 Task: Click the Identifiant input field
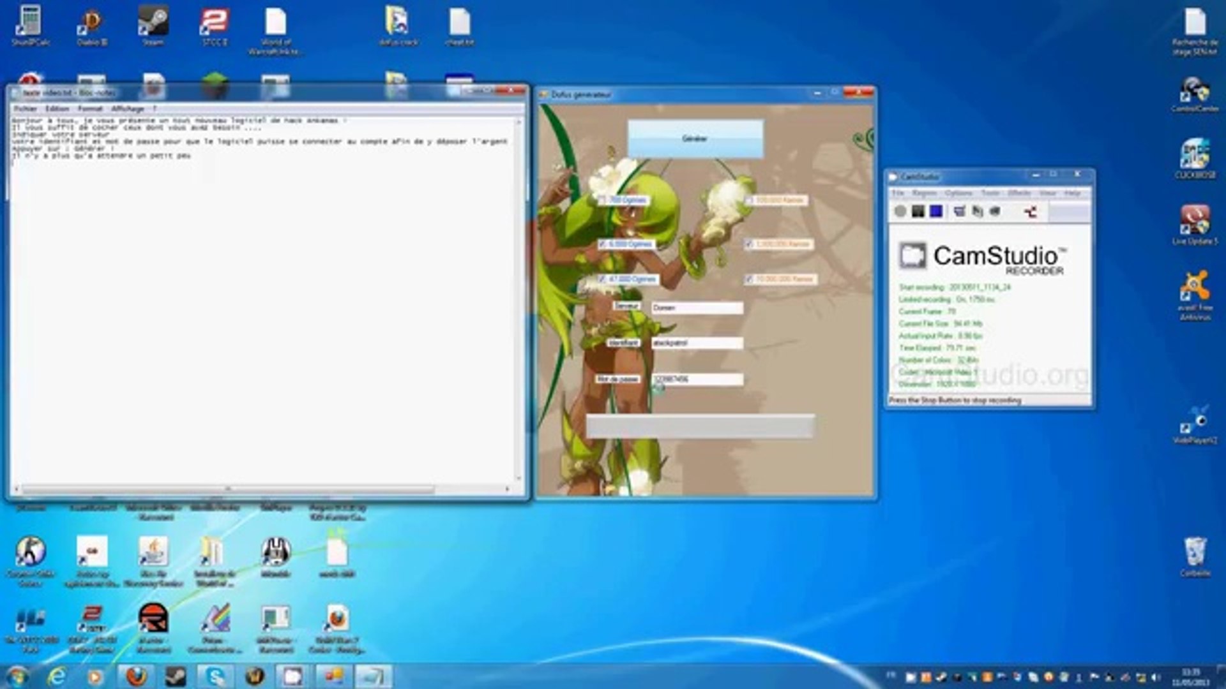click(x=697, y=343)
